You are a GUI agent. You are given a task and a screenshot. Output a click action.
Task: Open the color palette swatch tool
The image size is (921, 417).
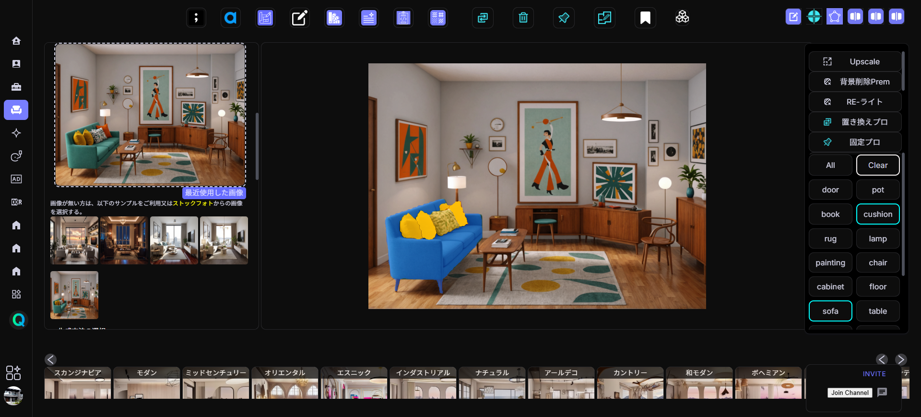pos(334,18)
